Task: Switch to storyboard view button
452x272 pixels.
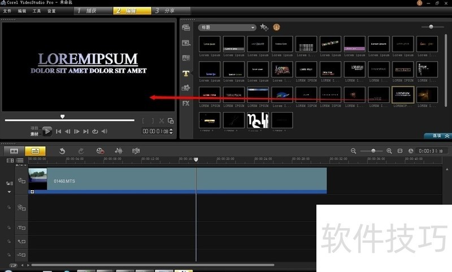Action: pos(14,151)
